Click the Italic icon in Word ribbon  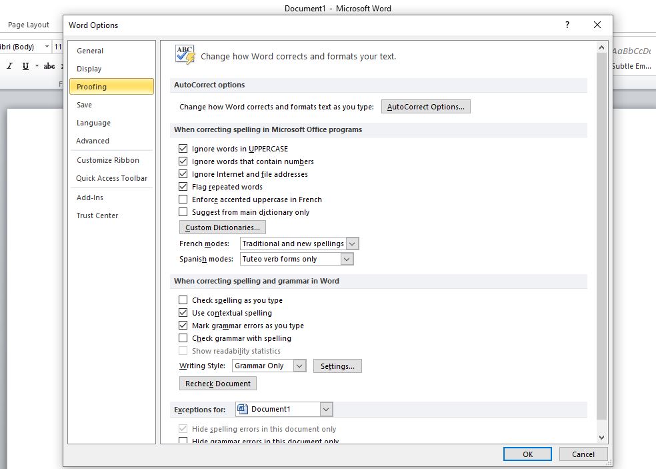coord(9,66)
